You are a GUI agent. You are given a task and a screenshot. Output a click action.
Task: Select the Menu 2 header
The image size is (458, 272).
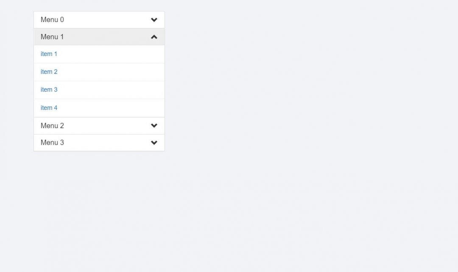pyautogui.click(x=52, y=126)
